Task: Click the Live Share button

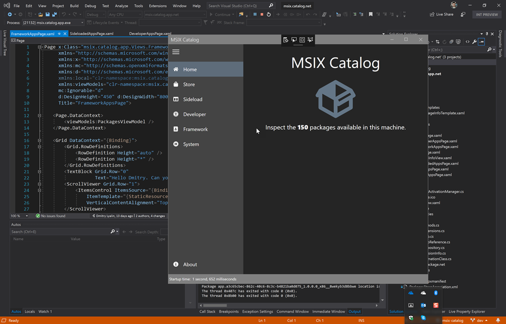Action: (441, 14)
